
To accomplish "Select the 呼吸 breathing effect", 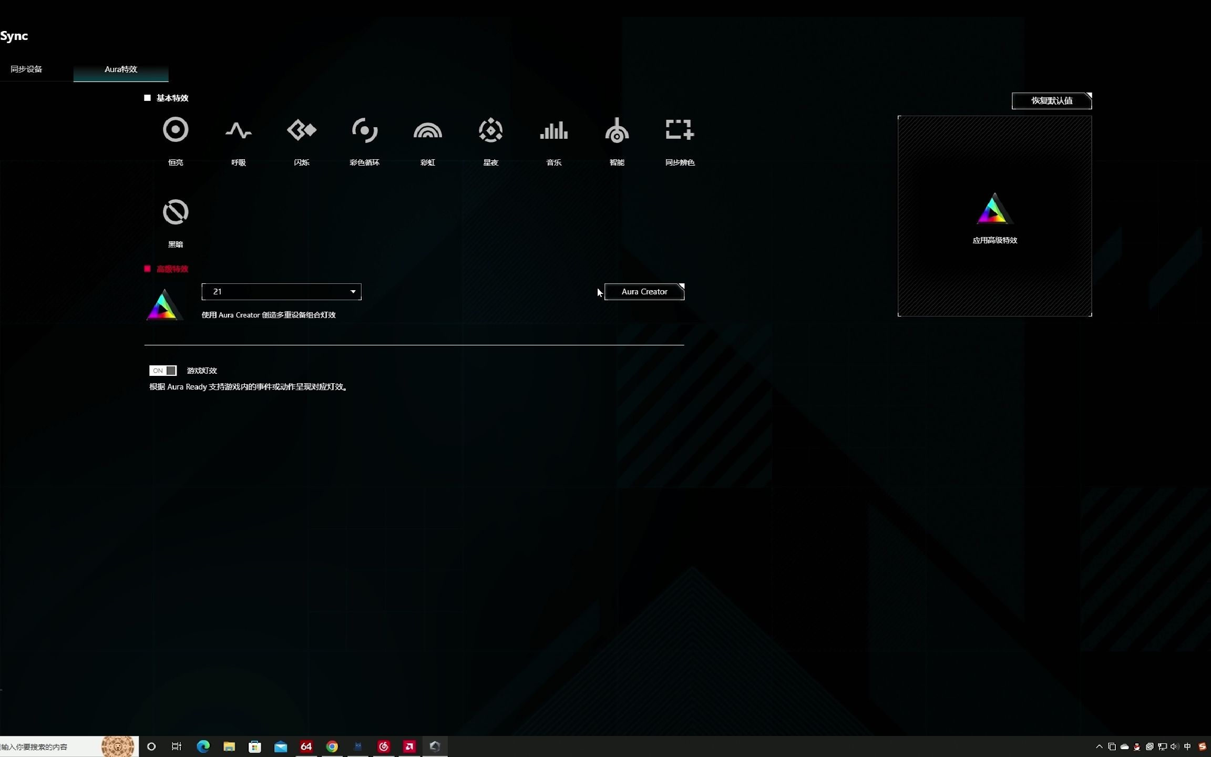I will pyautogui.click(x=239, y=130).
